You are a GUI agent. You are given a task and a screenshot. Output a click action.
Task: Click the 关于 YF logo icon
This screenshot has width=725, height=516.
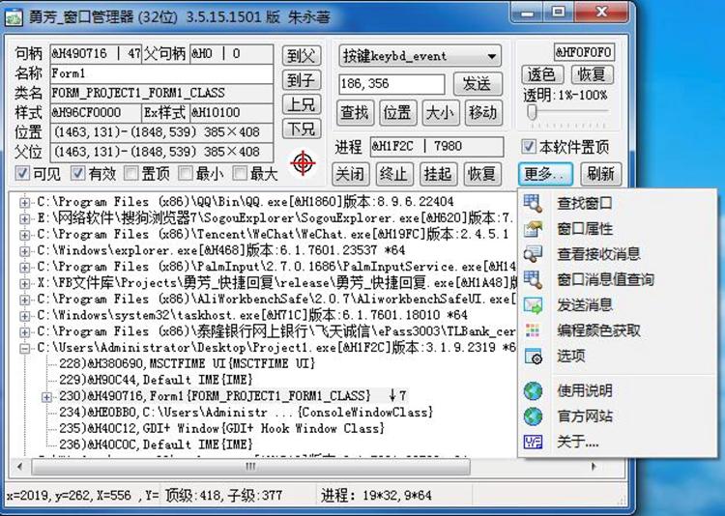(533, 442)
